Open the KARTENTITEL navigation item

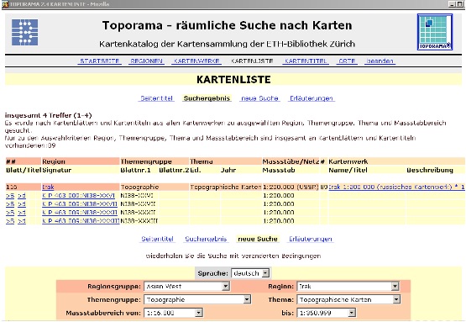coord(306,61)
